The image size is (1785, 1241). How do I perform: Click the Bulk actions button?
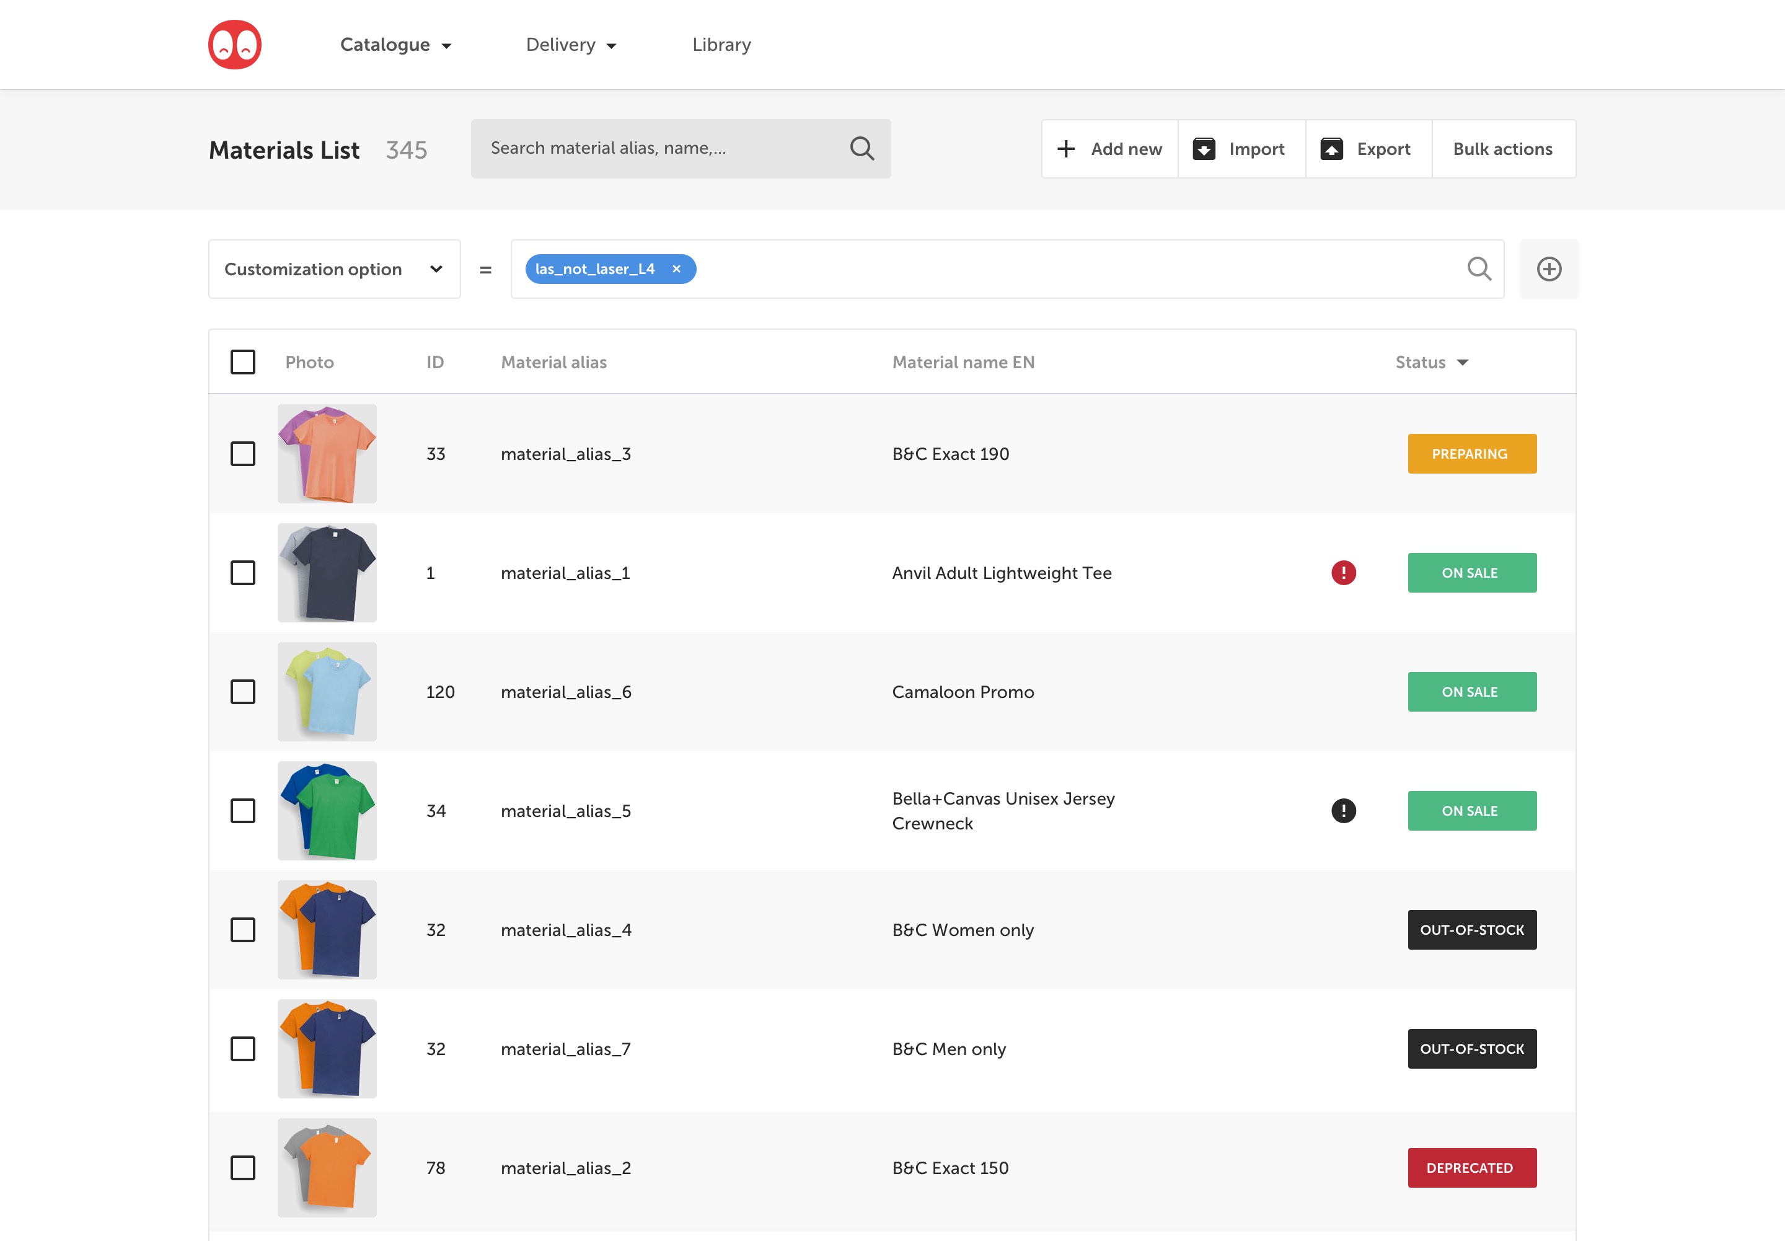pos(1503,148)
